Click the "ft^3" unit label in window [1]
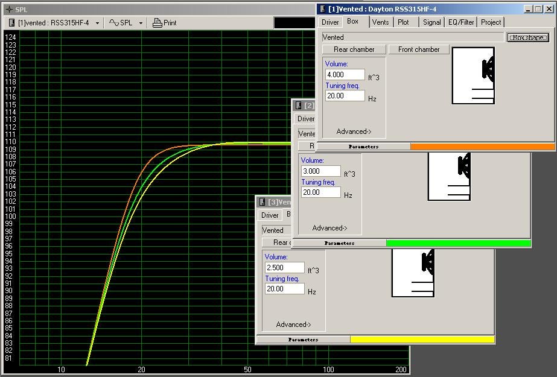557x377 pixels. (374, 77)
